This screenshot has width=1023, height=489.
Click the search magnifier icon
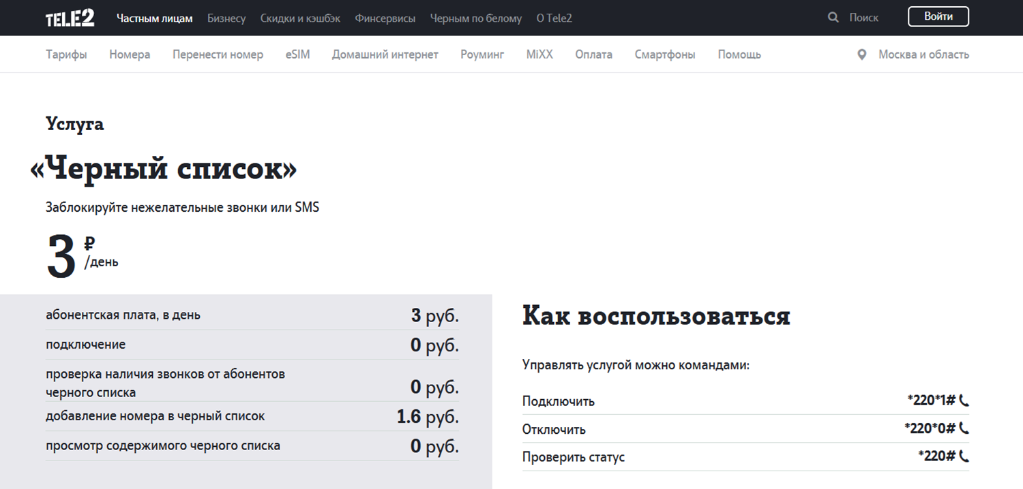(833, 18)
